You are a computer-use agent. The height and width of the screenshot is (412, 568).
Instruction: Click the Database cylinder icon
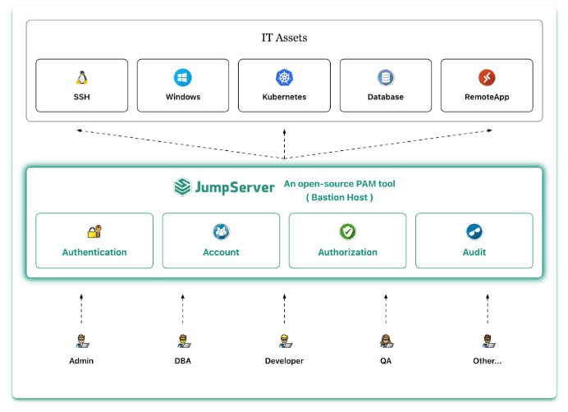pyautogui.click(x=386, y=77)
